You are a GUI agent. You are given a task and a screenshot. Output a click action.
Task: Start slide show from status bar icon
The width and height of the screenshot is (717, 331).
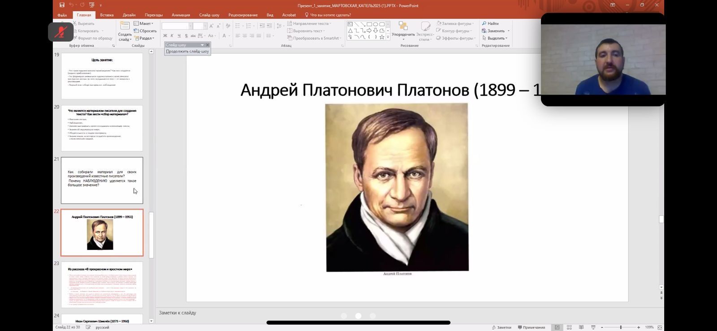click(593, 327)
